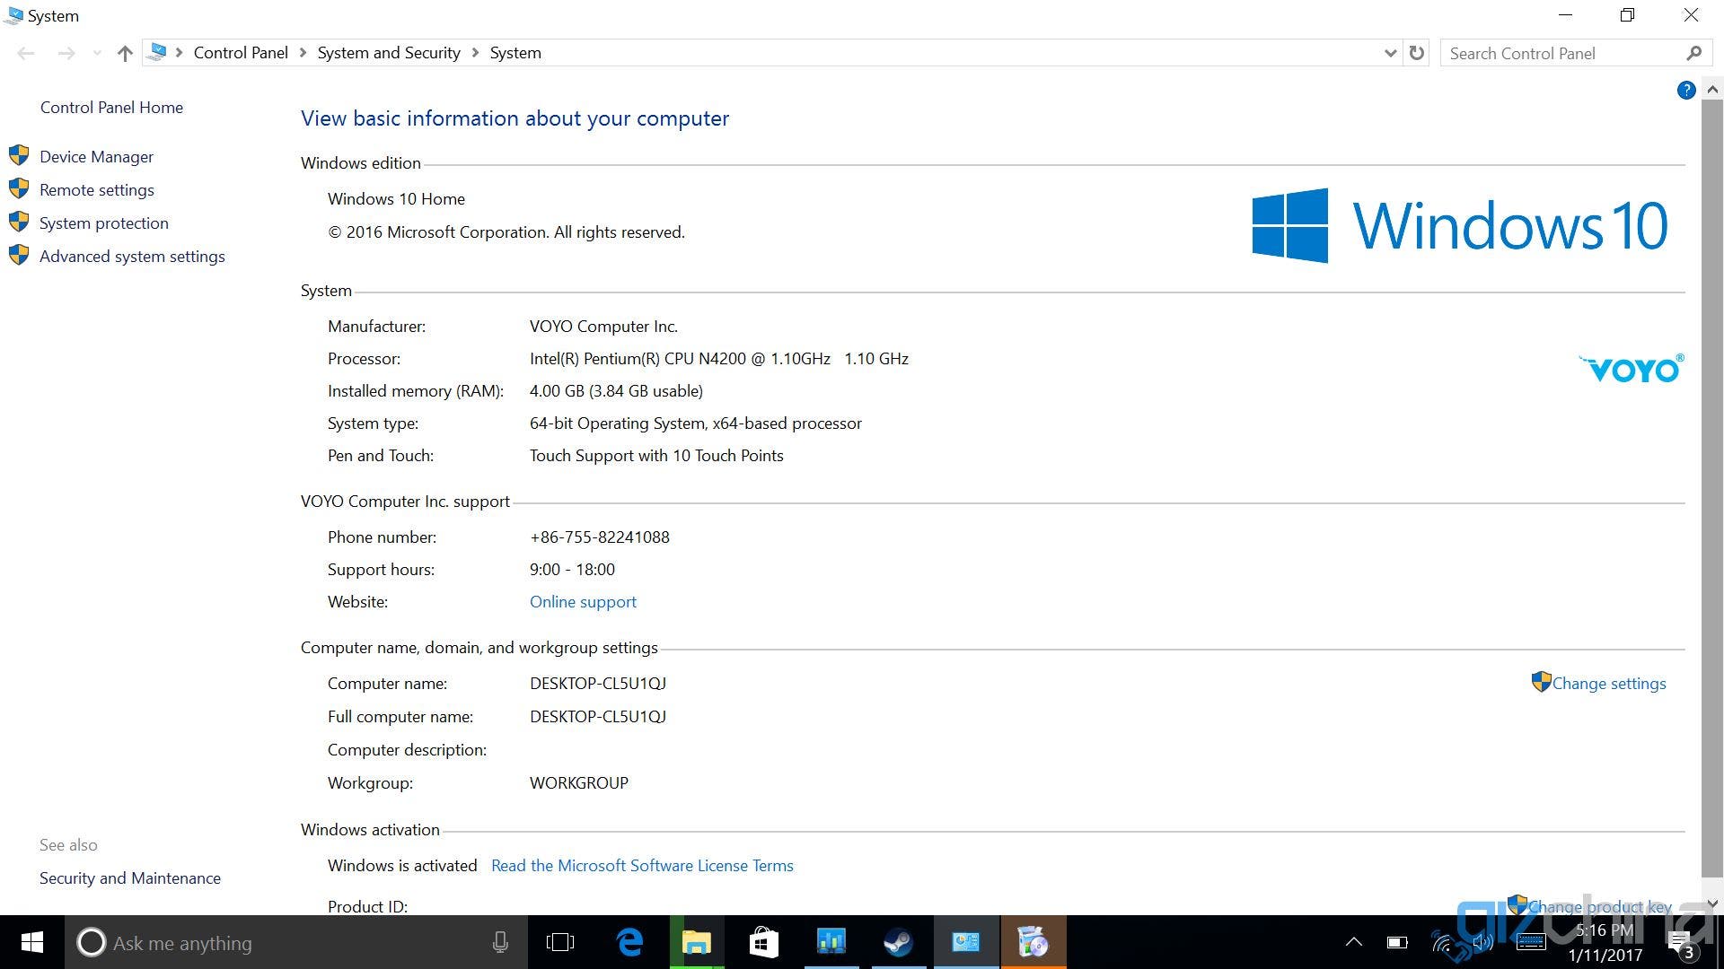The width and height of the screenshot is (1724, 969).
Task: Open the blue help question mark icon
Action: [x=1686, y=90]
